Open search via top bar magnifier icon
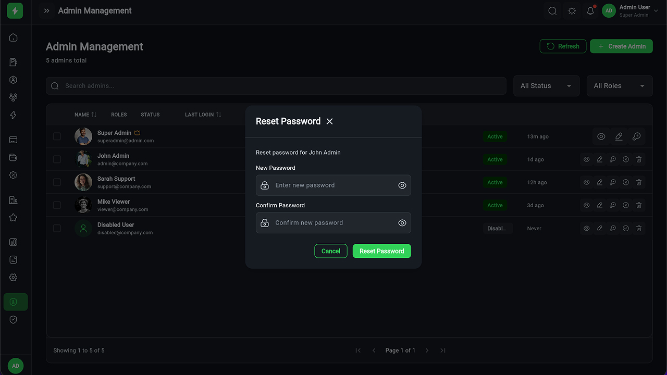The height and width of the screenshot is (375, 667). click(x=552, y=11)
